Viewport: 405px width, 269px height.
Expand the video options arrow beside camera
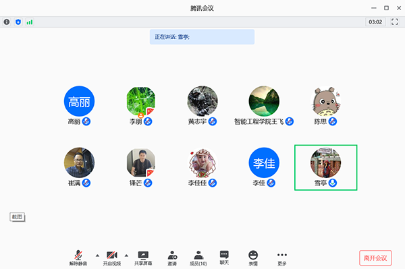coord(126,256)
